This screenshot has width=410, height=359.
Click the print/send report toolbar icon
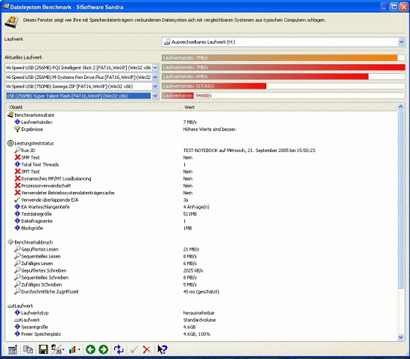pos(57,349)
